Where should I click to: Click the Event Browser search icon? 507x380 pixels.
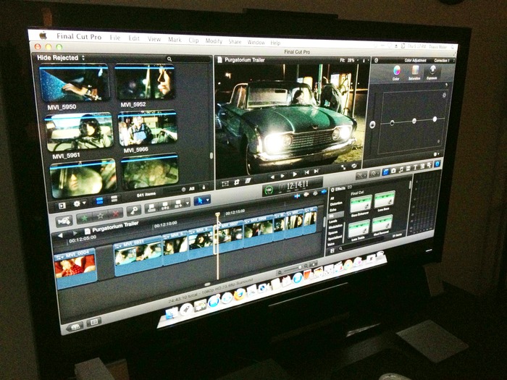tap(169, 59)
